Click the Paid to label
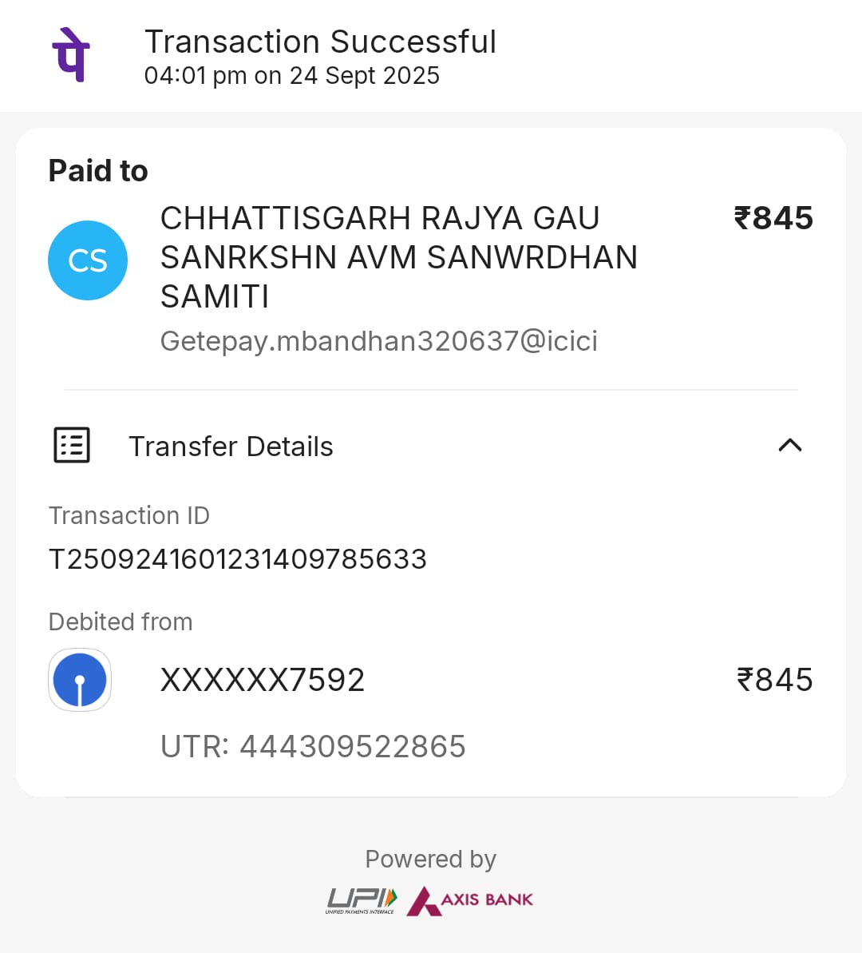 (x=98, y=171)
